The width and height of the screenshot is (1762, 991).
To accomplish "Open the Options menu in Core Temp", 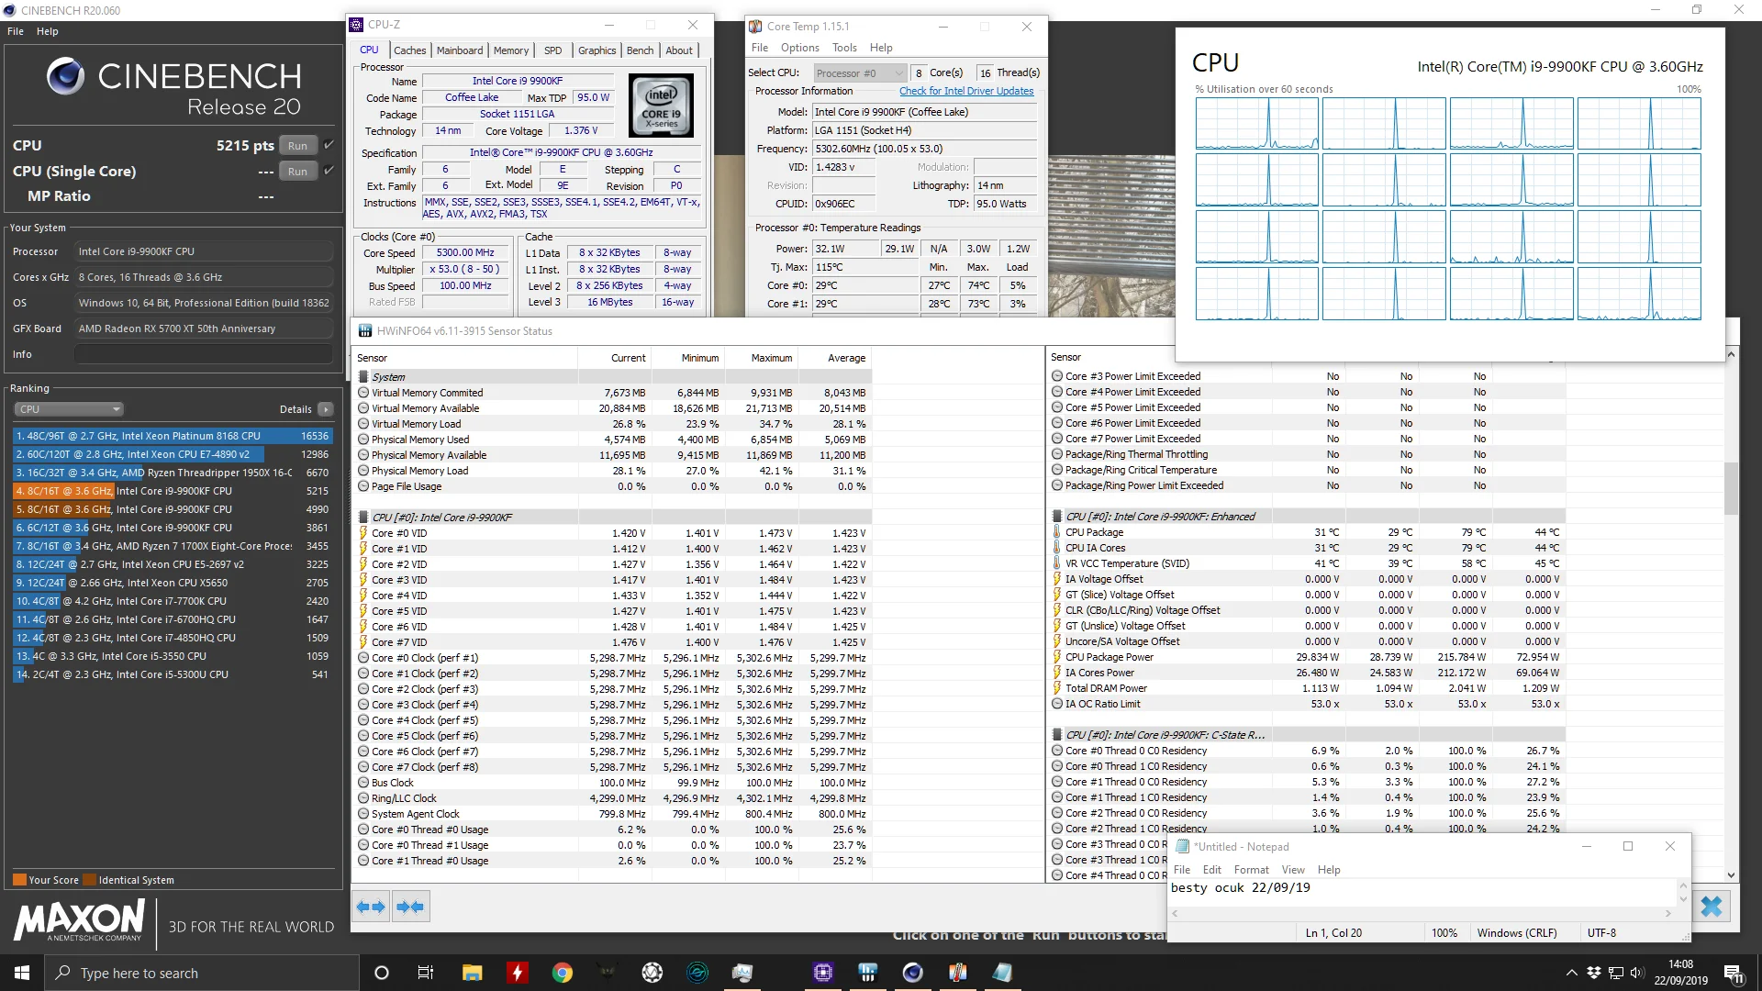I will [799, 48].
